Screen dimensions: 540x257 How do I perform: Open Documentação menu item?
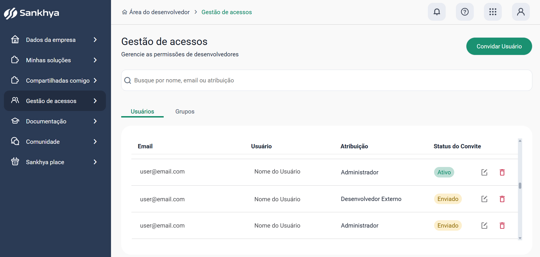(55, 121)
